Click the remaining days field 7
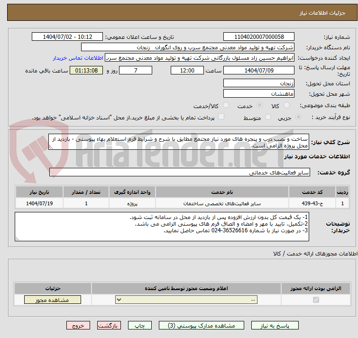Image resolution: width=358 pixels, height=338 pixels. pos(136,70)
